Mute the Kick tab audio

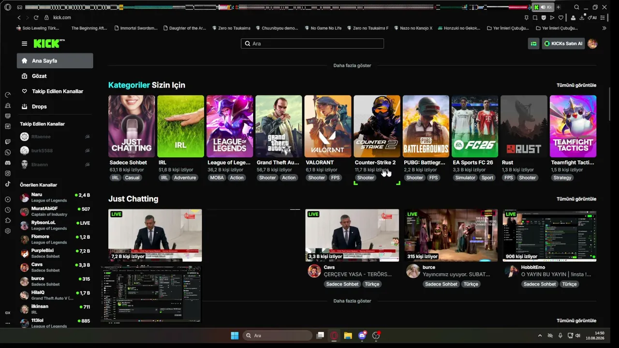543,7
